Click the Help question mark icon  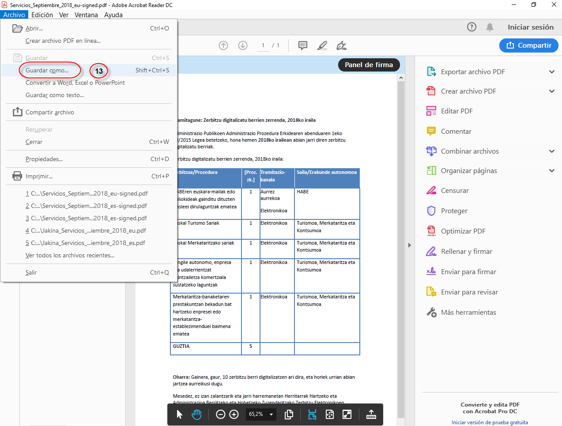coord(471,27)
